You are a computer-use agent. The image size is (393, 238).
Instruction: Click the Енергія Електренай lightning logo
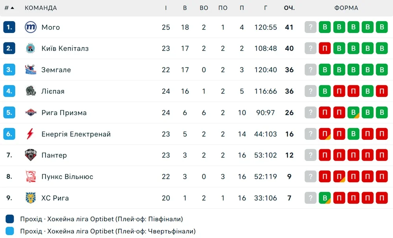click(30, 134)
